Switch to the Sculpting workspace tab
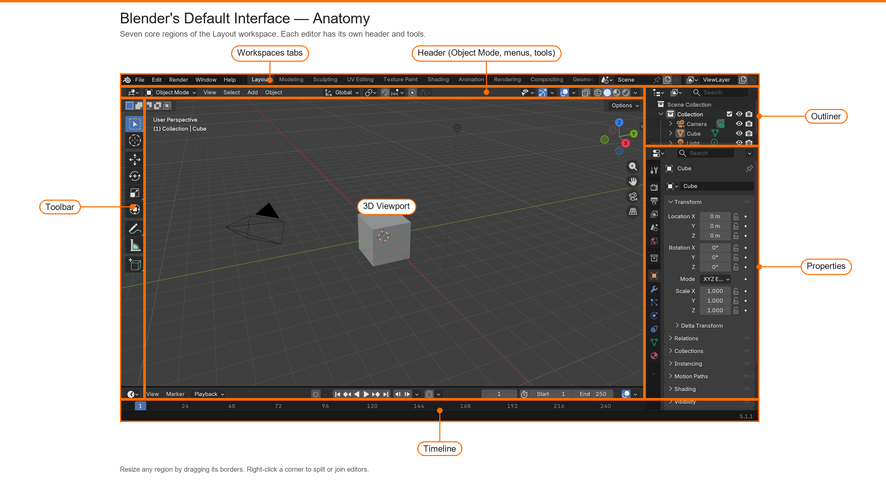 pos(325,80)
